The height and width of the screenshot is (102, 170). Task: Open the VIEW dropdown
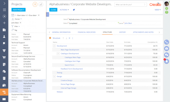tap(157, 10)
